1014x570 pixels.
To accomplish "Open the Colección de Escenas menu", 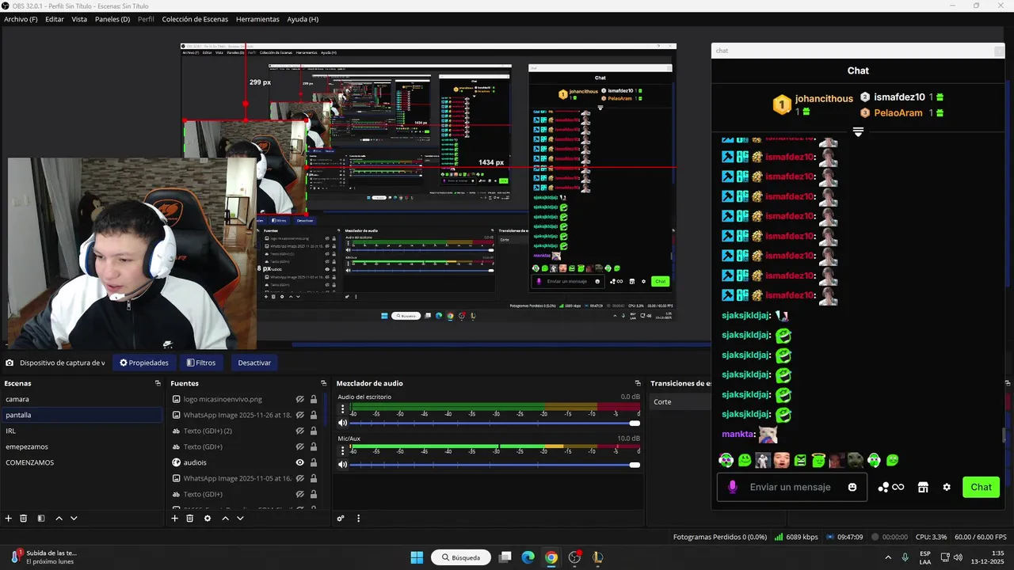I will pos(195,19).
